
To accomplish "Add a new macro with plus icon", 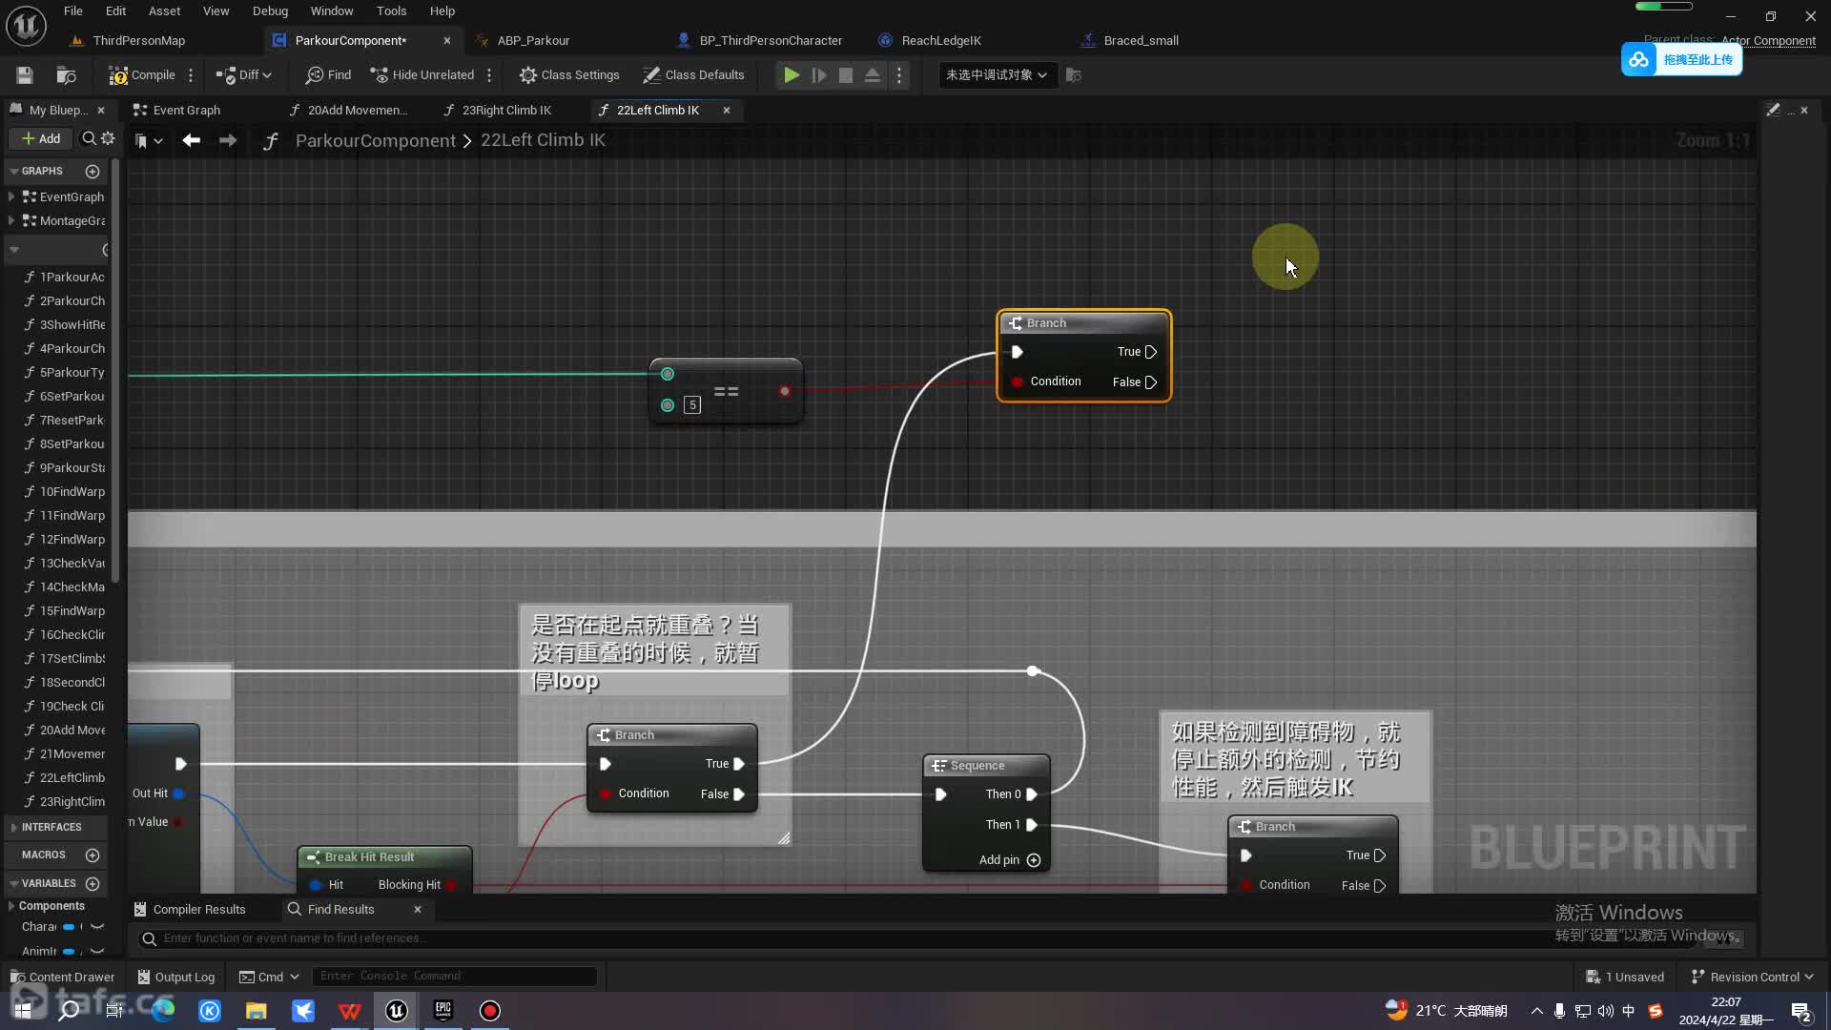I will point(93,855).
